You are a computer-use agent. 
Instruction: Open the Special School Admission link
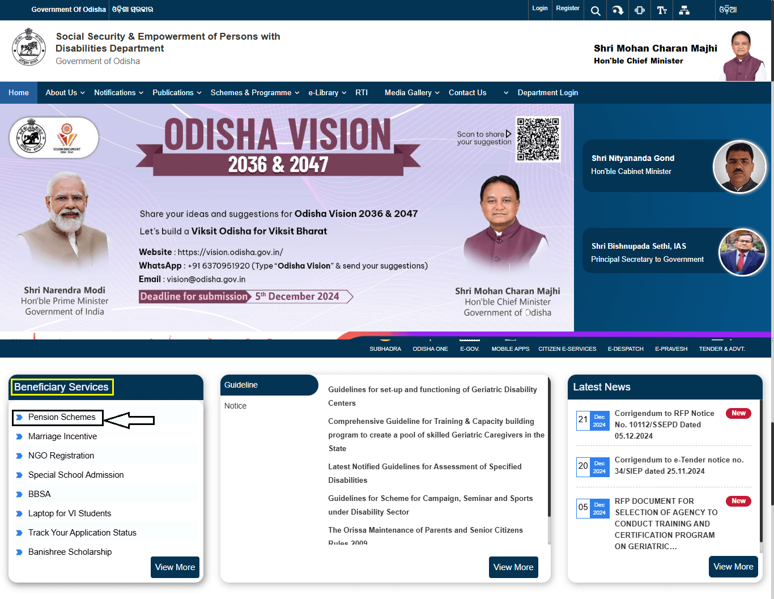point(76,475)
